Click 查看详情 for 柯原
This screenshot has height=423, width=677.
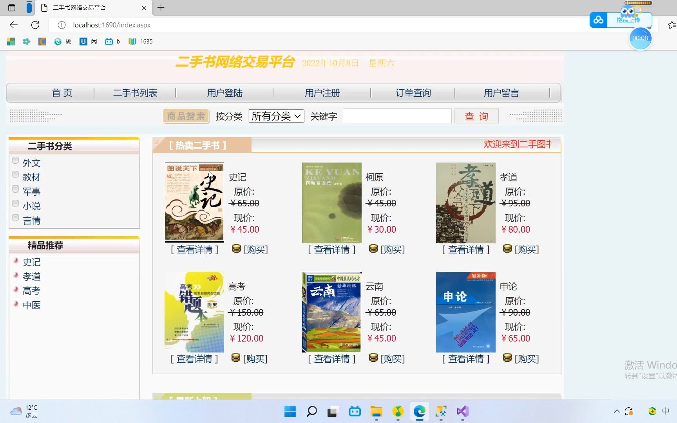(332, 249)
